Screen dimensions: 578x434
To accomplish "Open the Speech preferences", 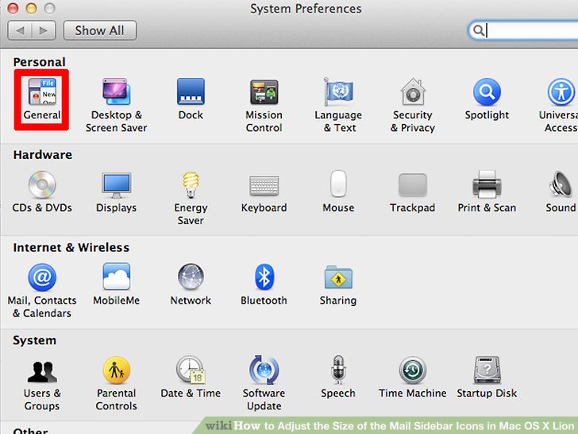I will (338, 377).
